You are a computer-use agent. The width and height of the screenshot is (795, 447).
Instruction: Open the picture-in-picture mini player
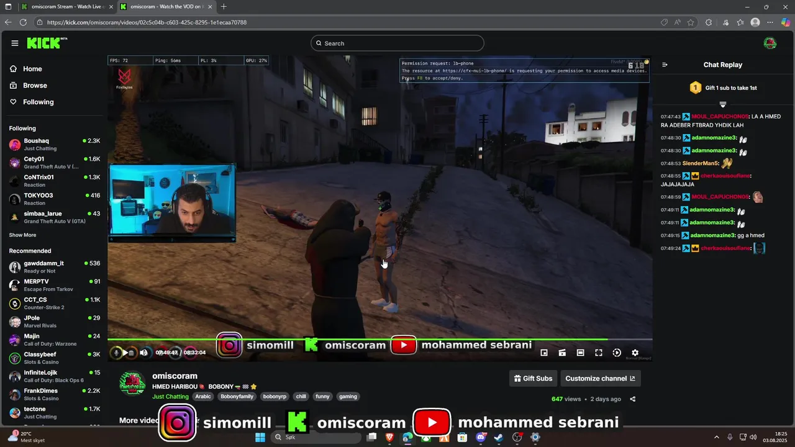click(544, 353)
